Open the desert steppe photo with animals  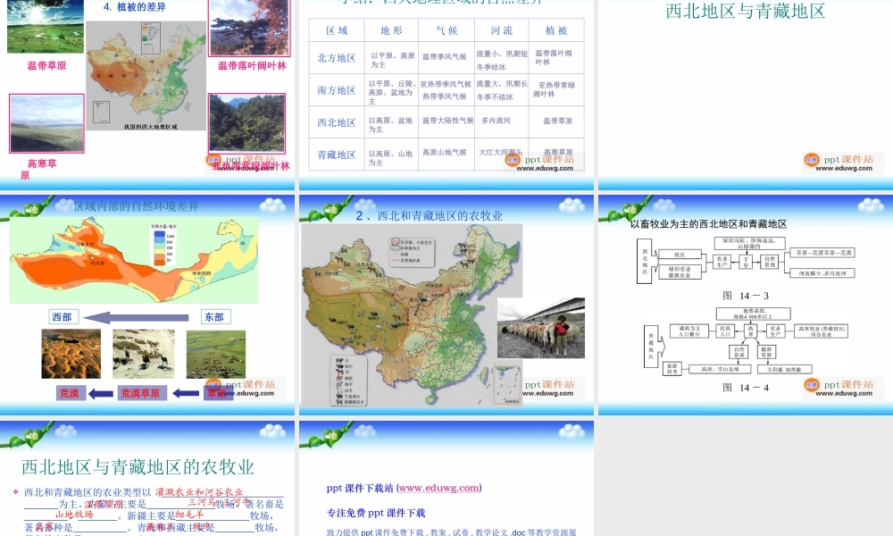144,354
